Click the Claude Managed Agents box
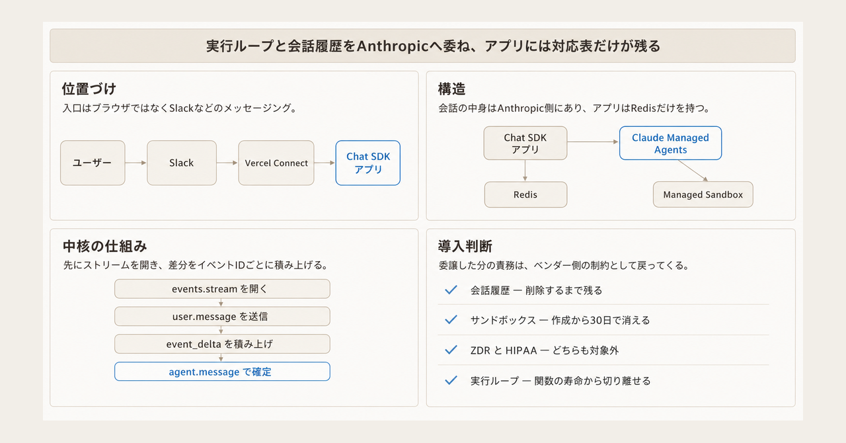 pos(670,143)
